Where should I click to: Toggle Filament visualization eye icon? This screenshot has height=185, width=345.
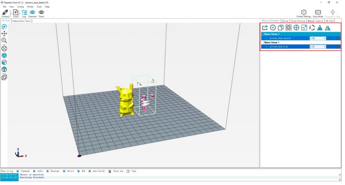(x=32, y=12)
